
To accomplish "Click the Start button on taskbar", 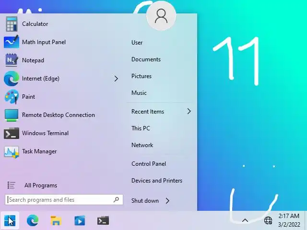I will pos(10,220).
